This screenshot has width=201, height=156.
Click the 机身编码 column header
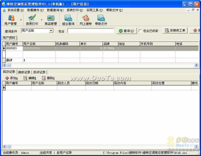[x=68, y=44]
